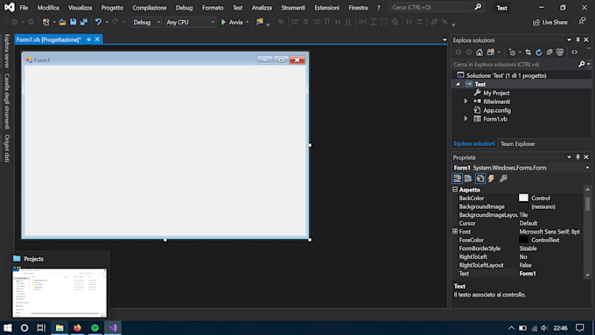
Task: Open the Progetto menu
Action: (112, 8)
